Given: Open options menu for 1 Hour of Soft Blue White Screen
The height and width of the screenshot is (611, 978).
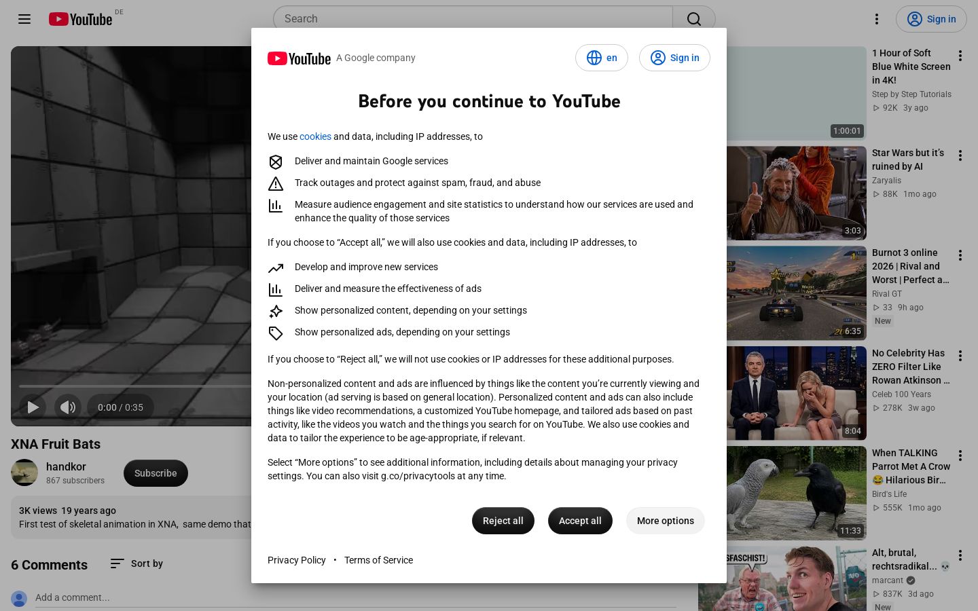Looking at the screenshot, I should (x=960, y=56).
